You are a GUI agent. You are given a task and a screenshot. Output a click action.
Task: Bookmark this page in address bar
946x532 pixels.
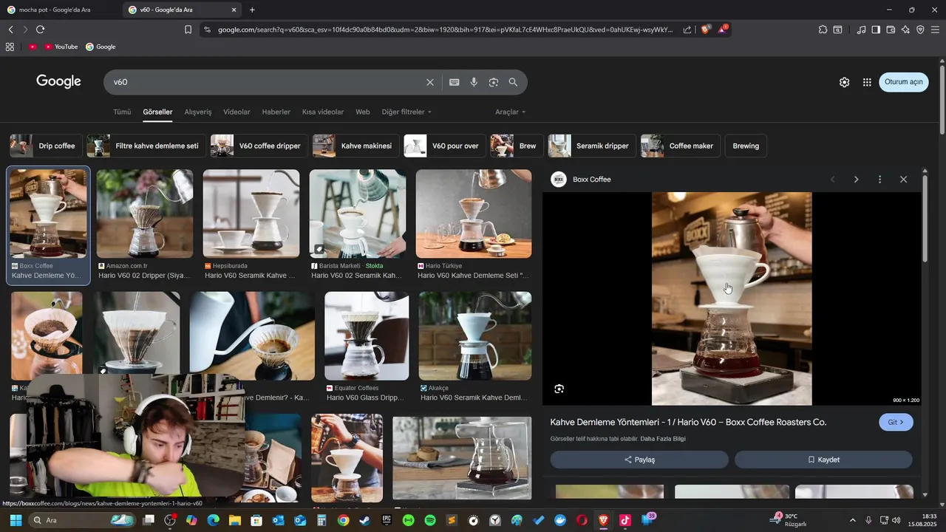click(188, 30)
